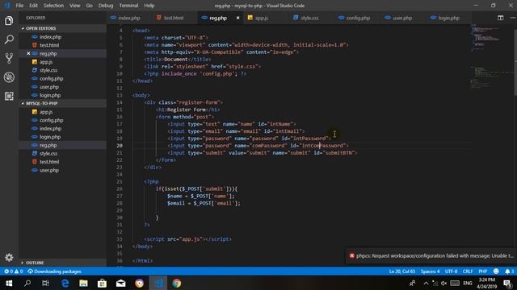Open the View menu
This screenshot has width=517, height=290.
pyautogui.click(x=74, y=6)
